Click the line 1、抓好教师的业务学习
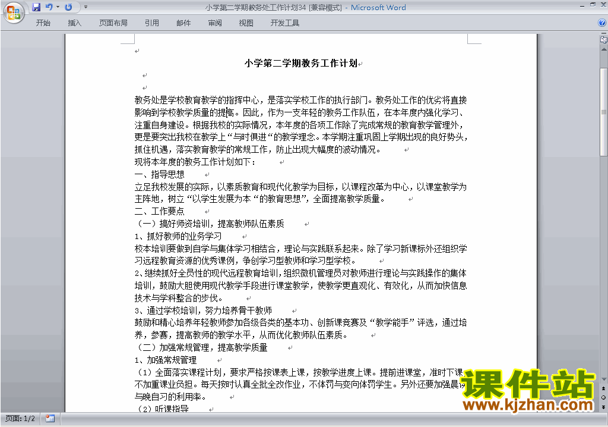 point(178,236)
